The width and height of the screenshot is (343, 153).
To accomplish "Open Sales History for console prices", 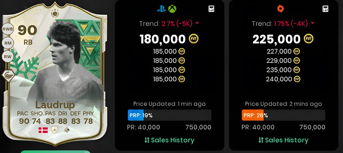I will pyautogui.click(x=169, y=140).
